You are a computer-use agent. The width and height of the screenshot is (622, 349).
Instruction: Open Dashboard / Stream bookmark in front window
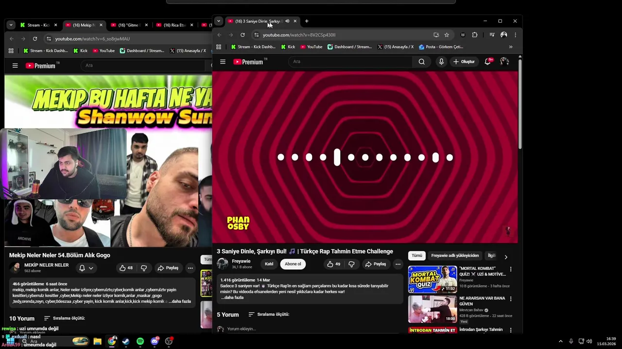click(x=349, y=47)
